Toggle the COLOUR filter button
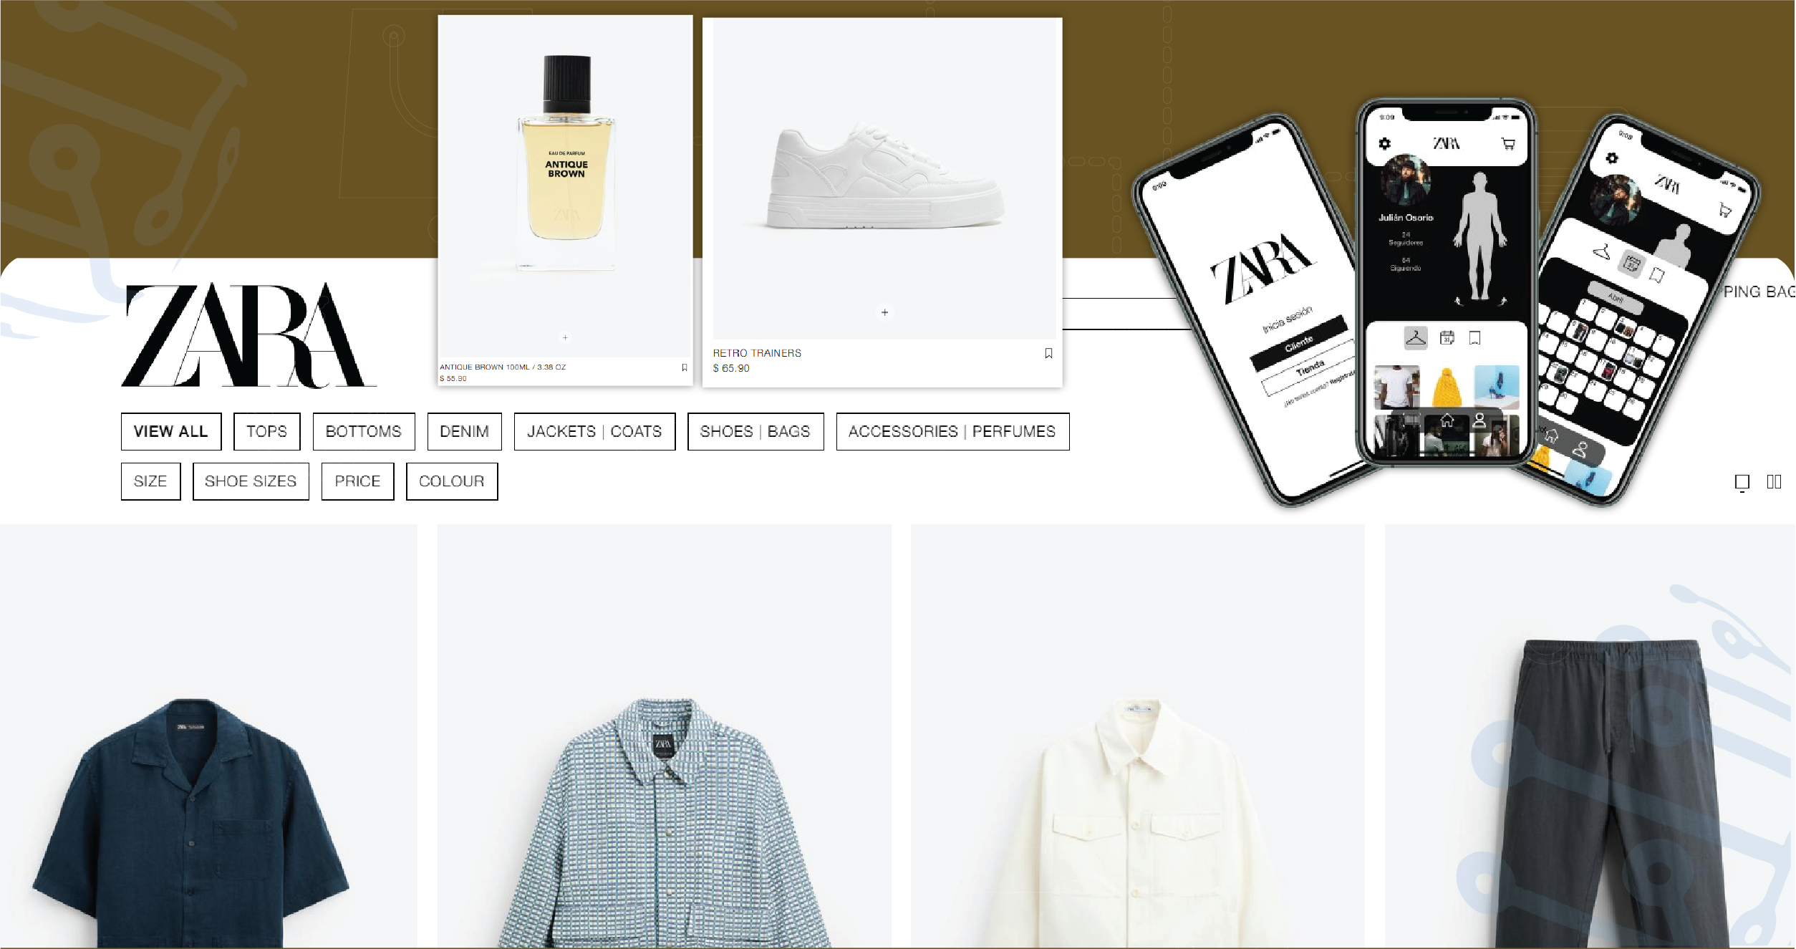 tap(453, 481)
